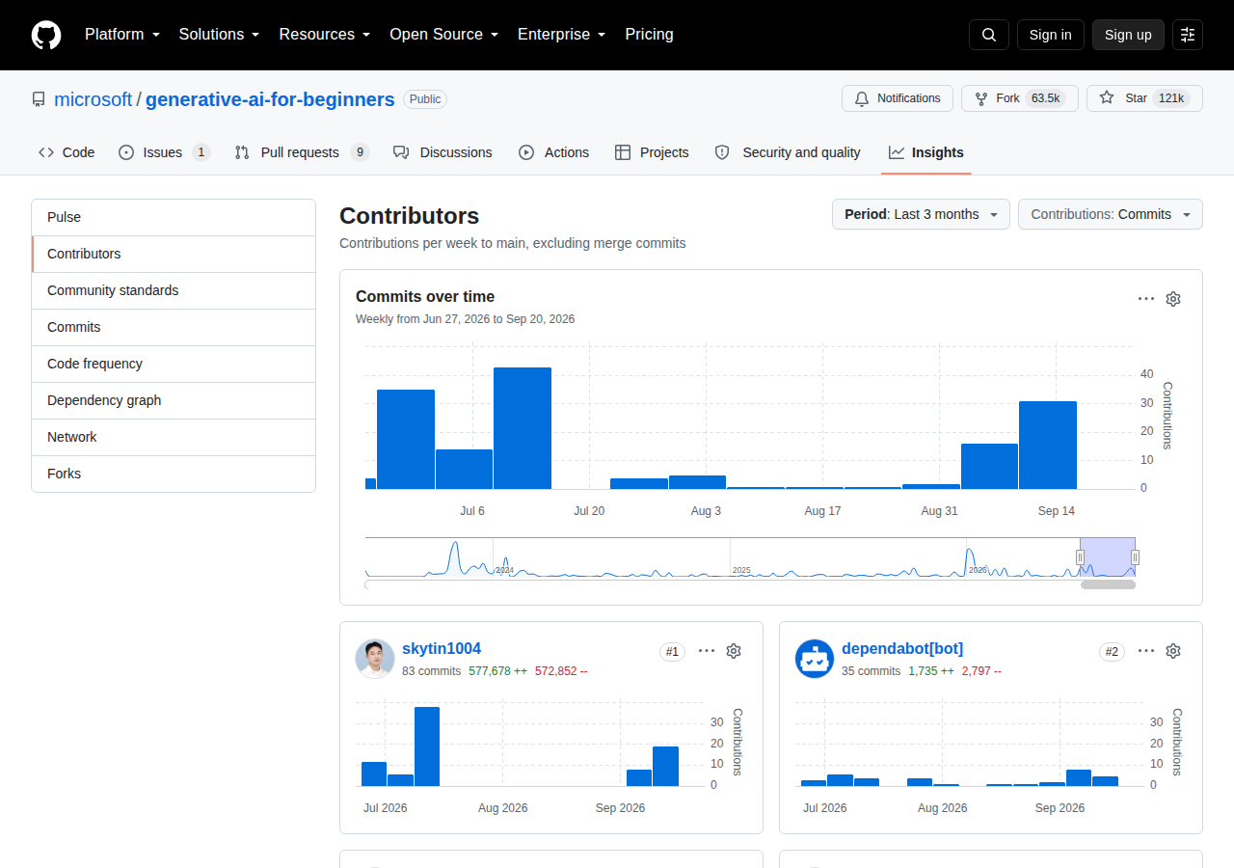
Task: Switch to the Discussions tab
Action: point(443,152)
